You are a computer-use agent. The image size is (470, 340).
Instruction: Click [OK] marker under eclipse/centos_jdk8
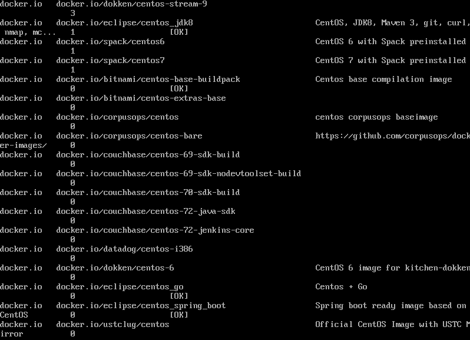click(179, 32)
